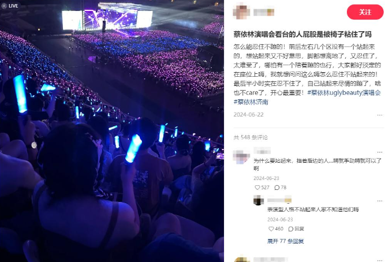Click the first commenter's avatar
The image size is (385, 262).
click(241, 156)
